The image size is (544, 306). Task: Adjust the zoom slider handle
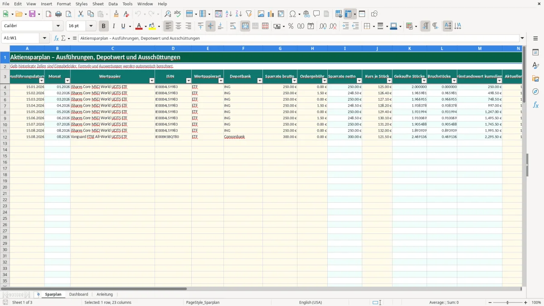coord(508,302)
